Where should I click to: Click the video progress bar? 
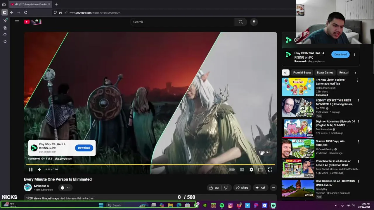150,164
